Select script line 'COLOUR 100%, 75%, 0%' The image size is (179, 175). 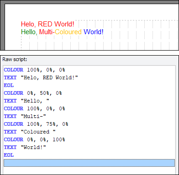pos(36,124)
